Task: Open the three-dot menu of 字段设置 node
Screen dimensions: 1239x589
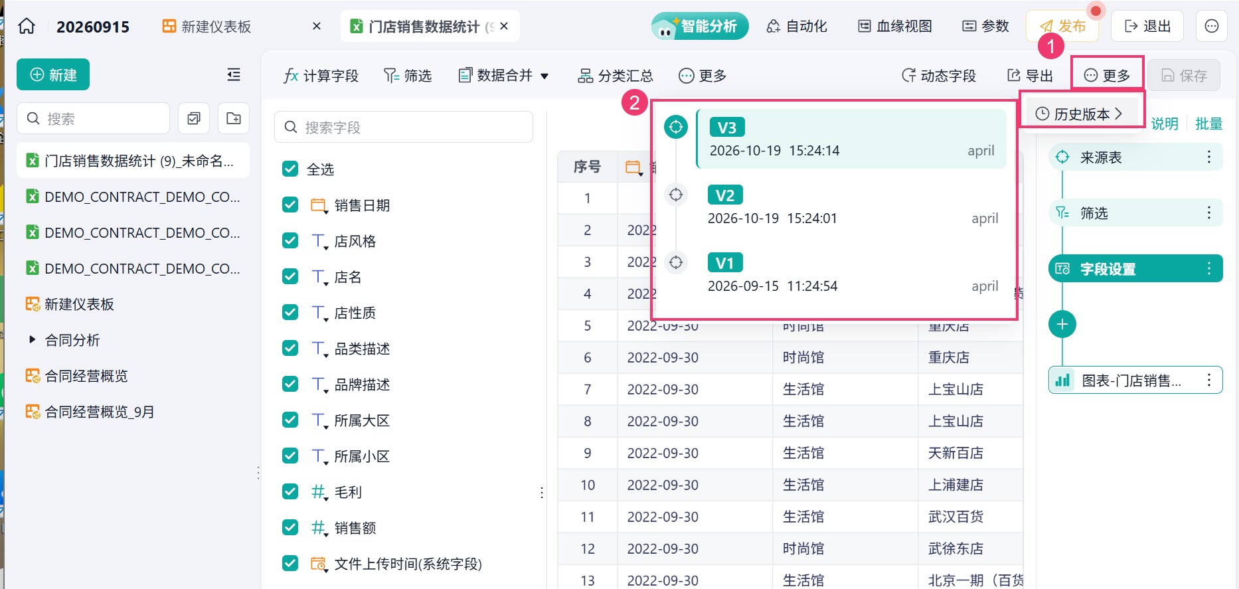Action: 1208,268
